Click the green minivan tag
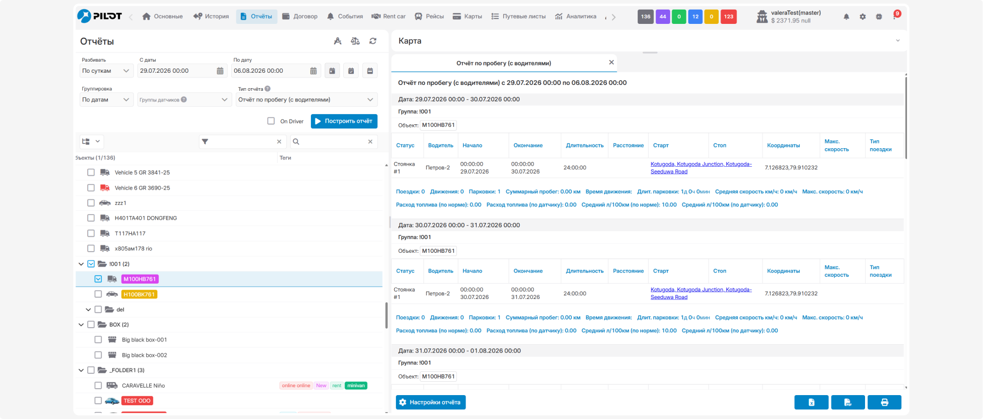 (356, 386)
